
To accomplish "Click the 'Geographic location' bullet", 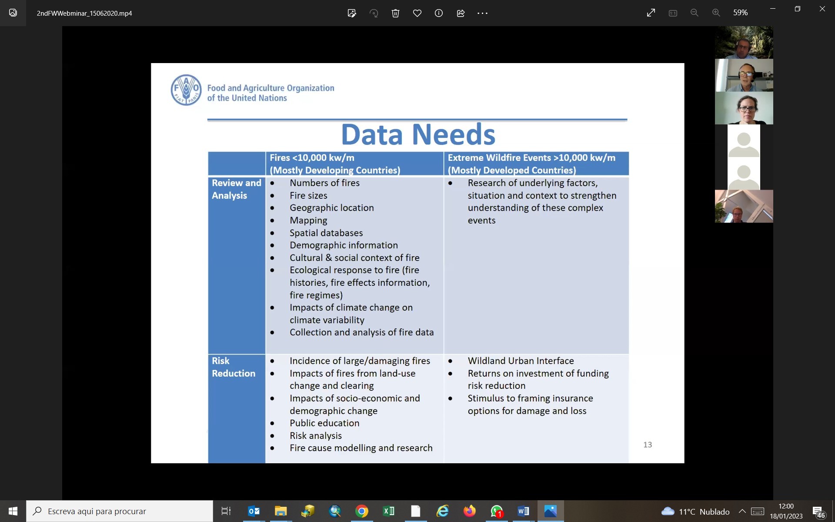I will [x=332, y=208].
